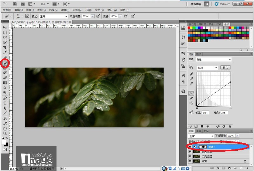254x171 pixels.
Task: Select the Eyedropper tool in toolbar
Action: coord(5,52)
